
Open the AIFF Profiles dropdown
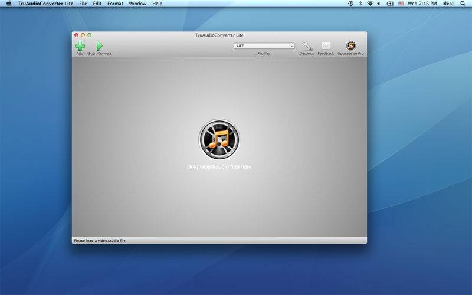(264, 46)
